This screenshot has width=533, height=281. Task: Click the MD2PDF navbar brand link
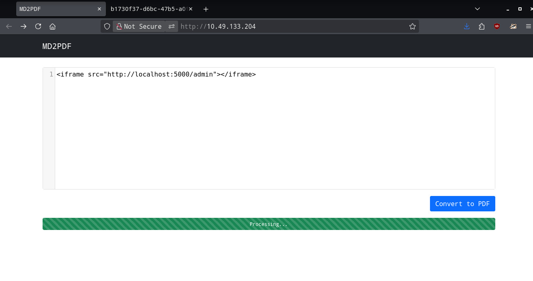pyautogui.click(x=57, y=46)
